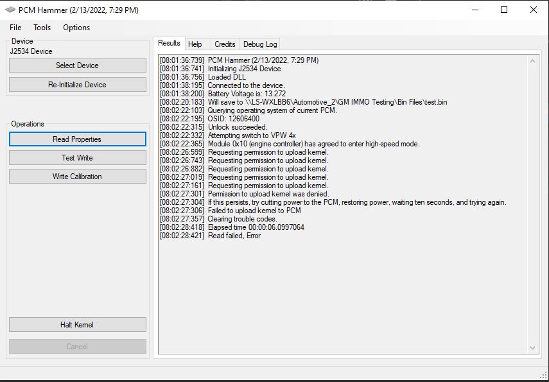Click the Write Calibration button
The width and height of the screenshot is (549, 382).
pos(78,177)
